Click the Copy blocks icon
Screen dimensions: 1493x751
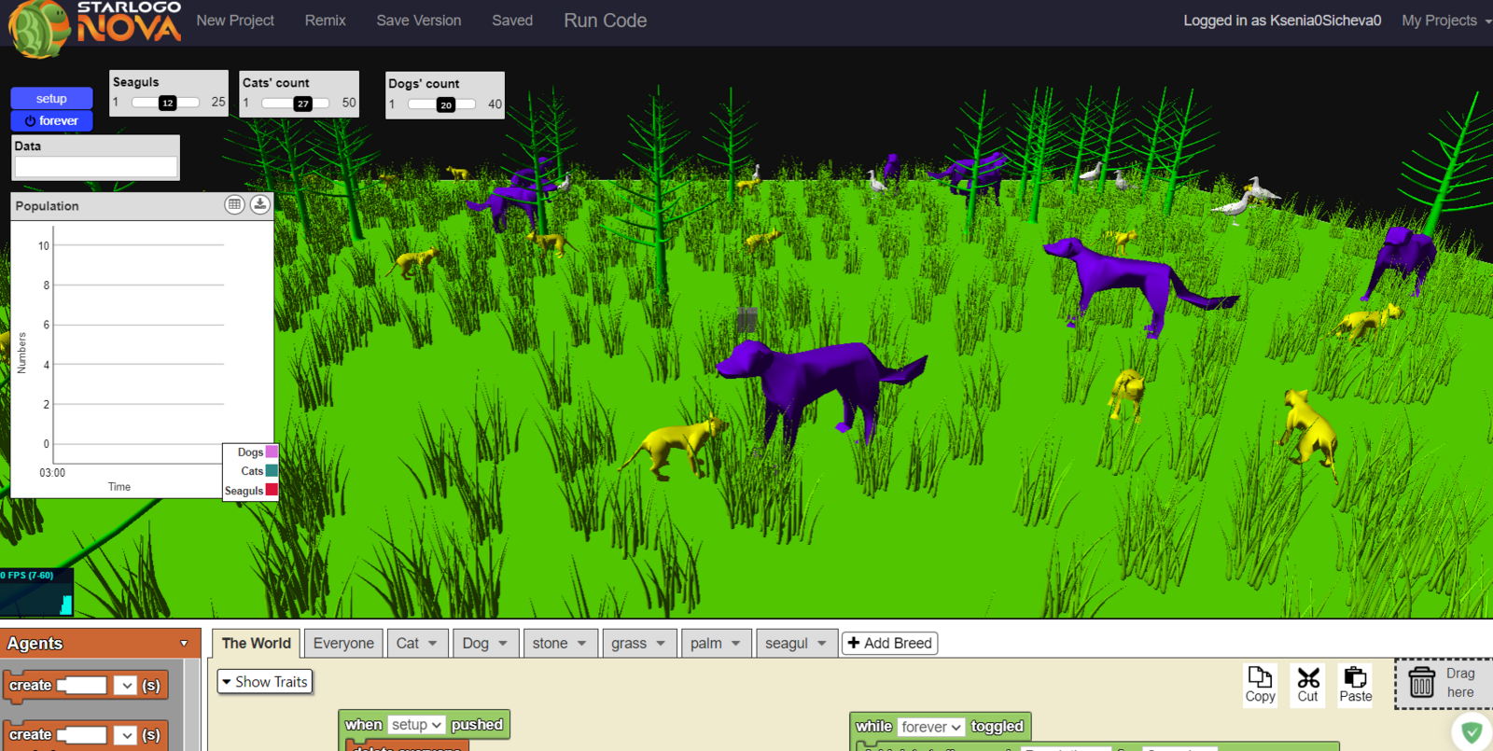[x=1260, y=685]
